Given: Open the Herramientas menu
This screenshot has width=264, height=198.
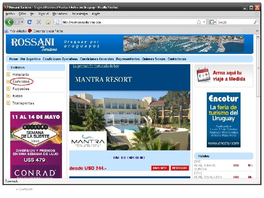Looking at the screenshot, I should (80, 14).
